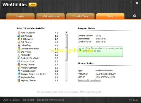Screen dimensions: 141x103
Task: Click the DiskDefrag module icon
Action: (x=19, y=45)
